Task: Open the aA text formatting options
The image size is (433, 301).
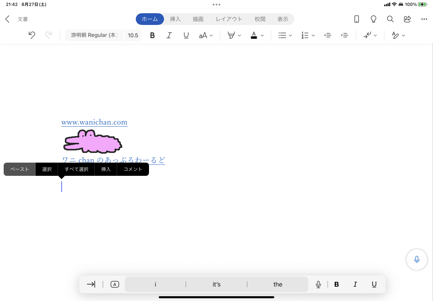Action: click(x=203, y=35)
